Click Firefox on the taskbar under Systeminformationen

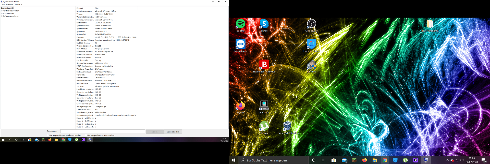click(x=50, y=140)
